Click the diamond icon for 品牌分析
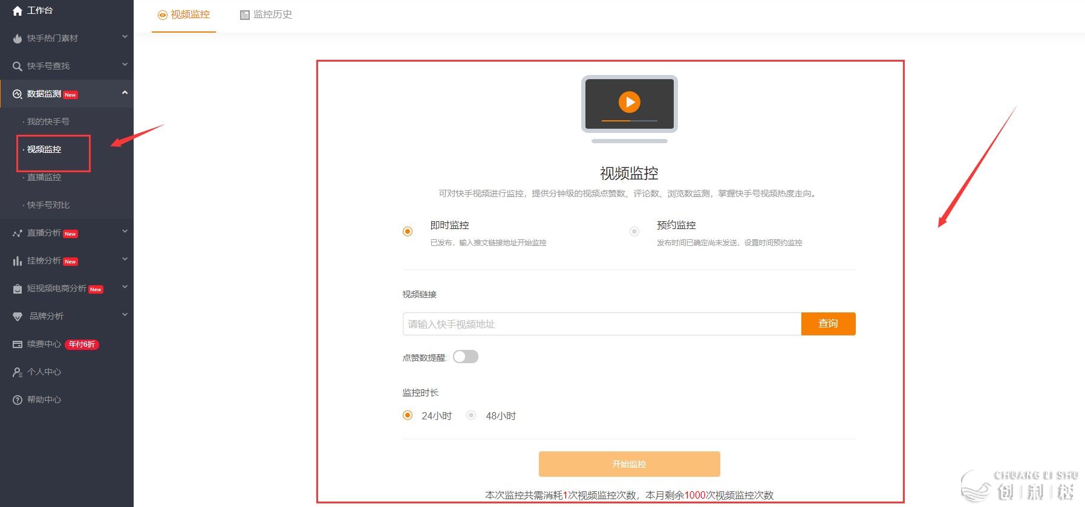Image resolution: width=1085 pixels, height=507 pixels. pyautogui.click(x=18, y=317)
